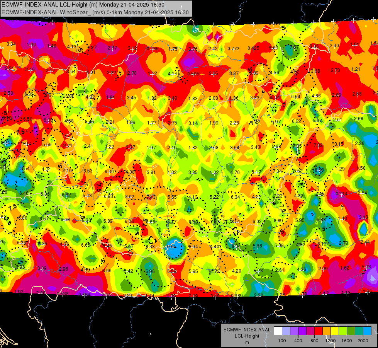Click the wind shear value 0.899

84,294
